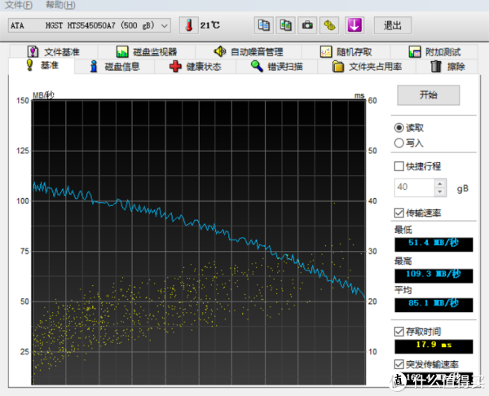The height and width of the screenshot is (396, 489).
Task: Click the thermometer temperature icon
Action: 189,25
